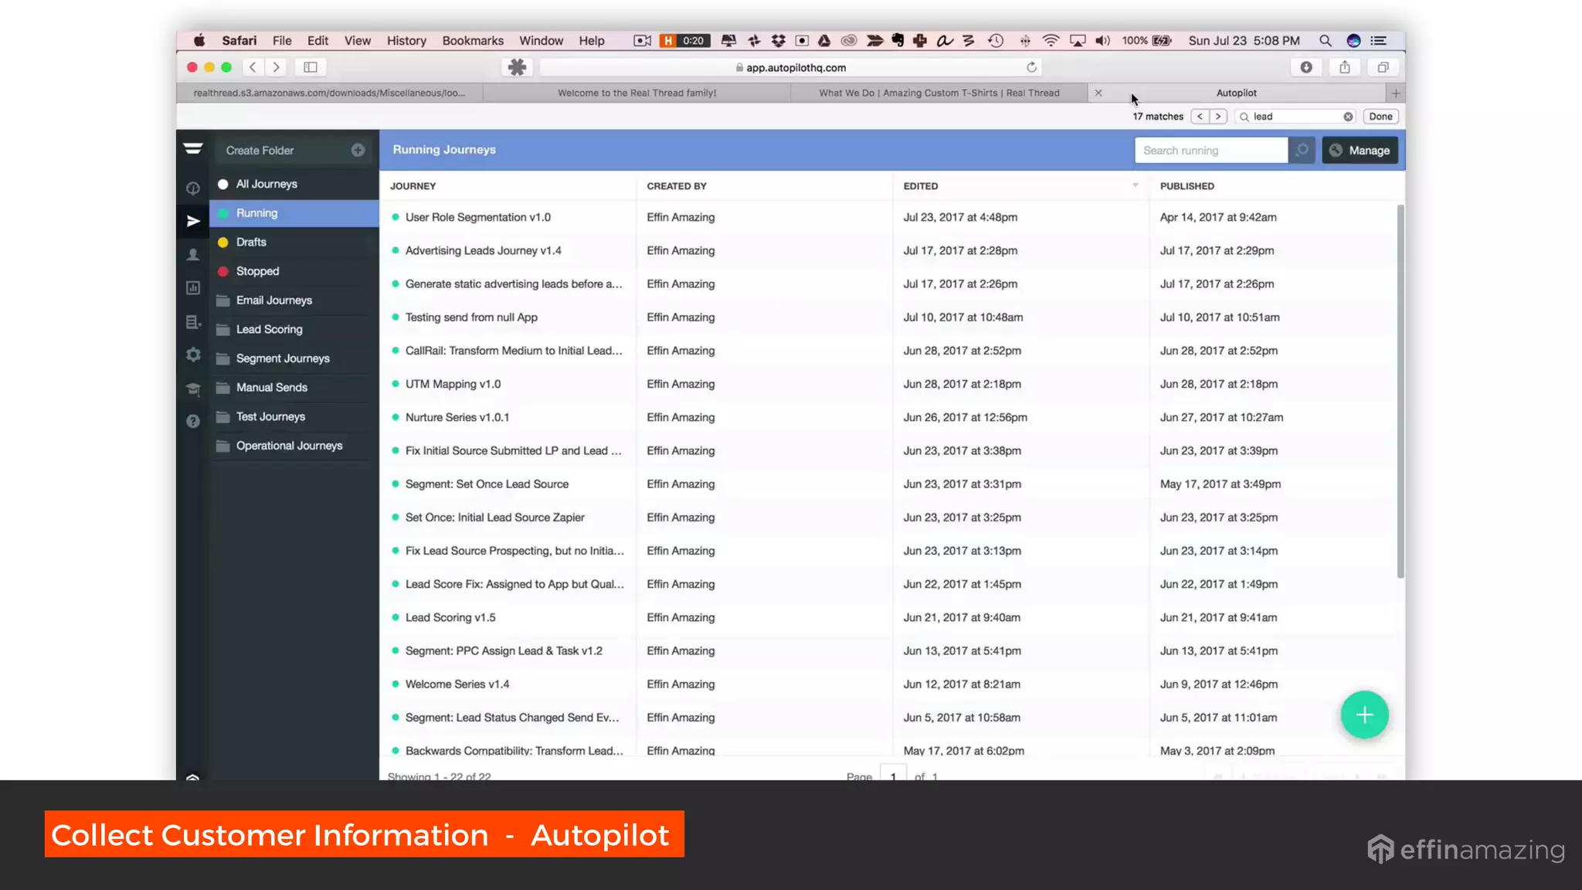Click the app.autopilothq.com address bar

[x=791, y=67]
